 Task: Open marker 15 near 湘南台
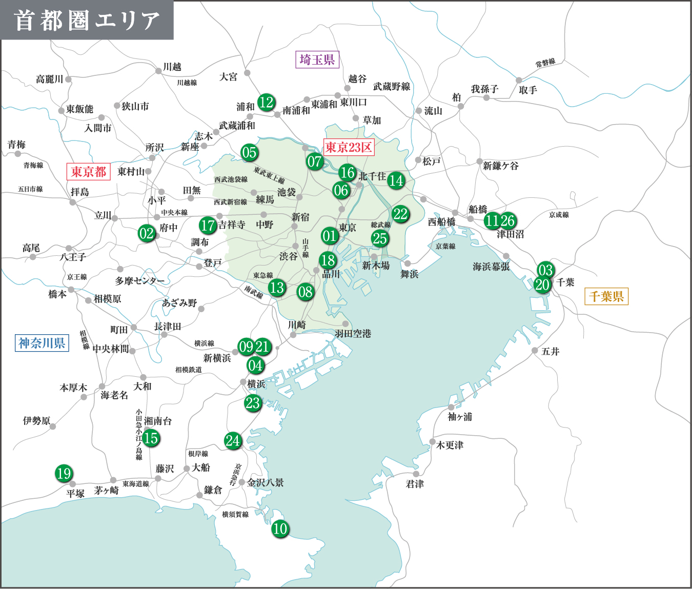151,438
